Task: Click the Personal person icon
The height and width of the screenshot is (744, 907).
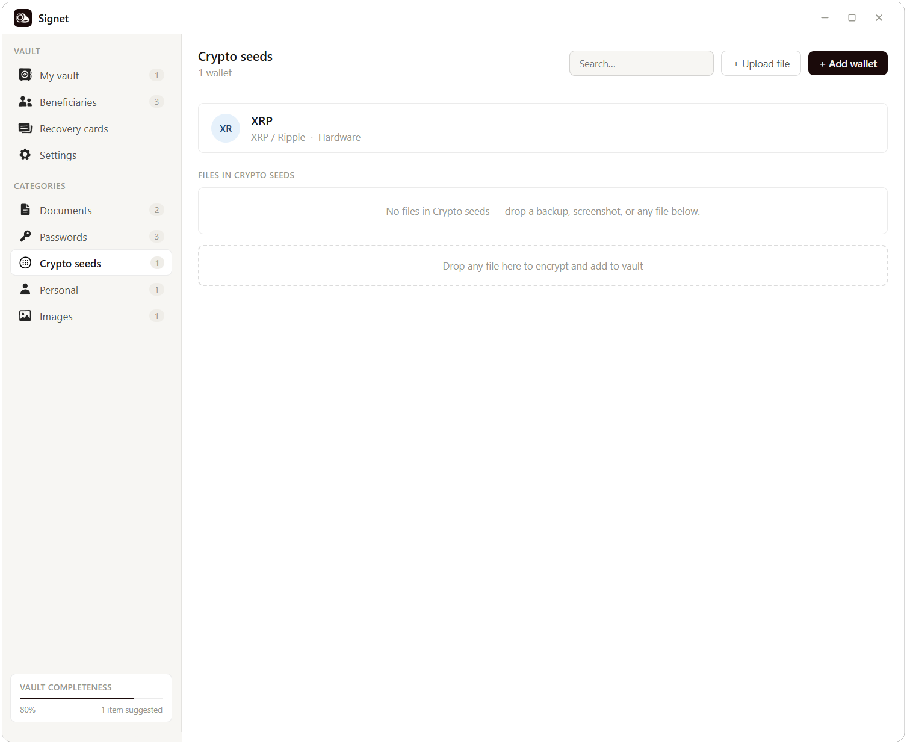Action: click(x=25, y=290)
